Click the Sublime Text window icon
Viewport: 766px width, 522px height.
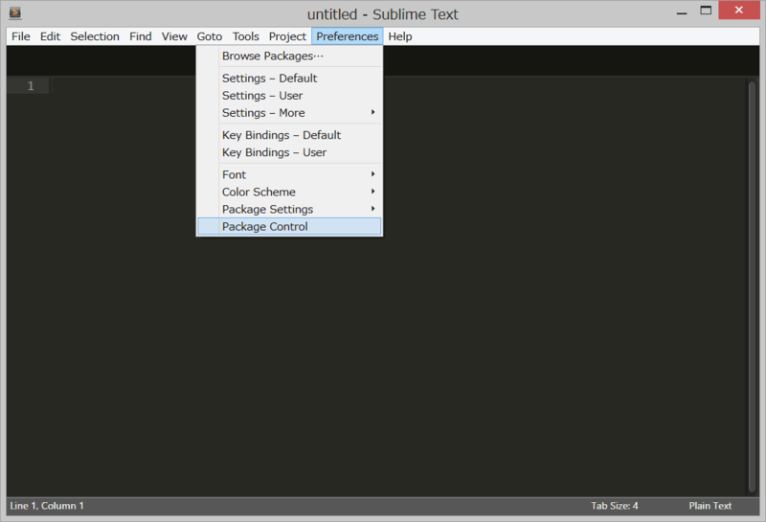point(15,12)
